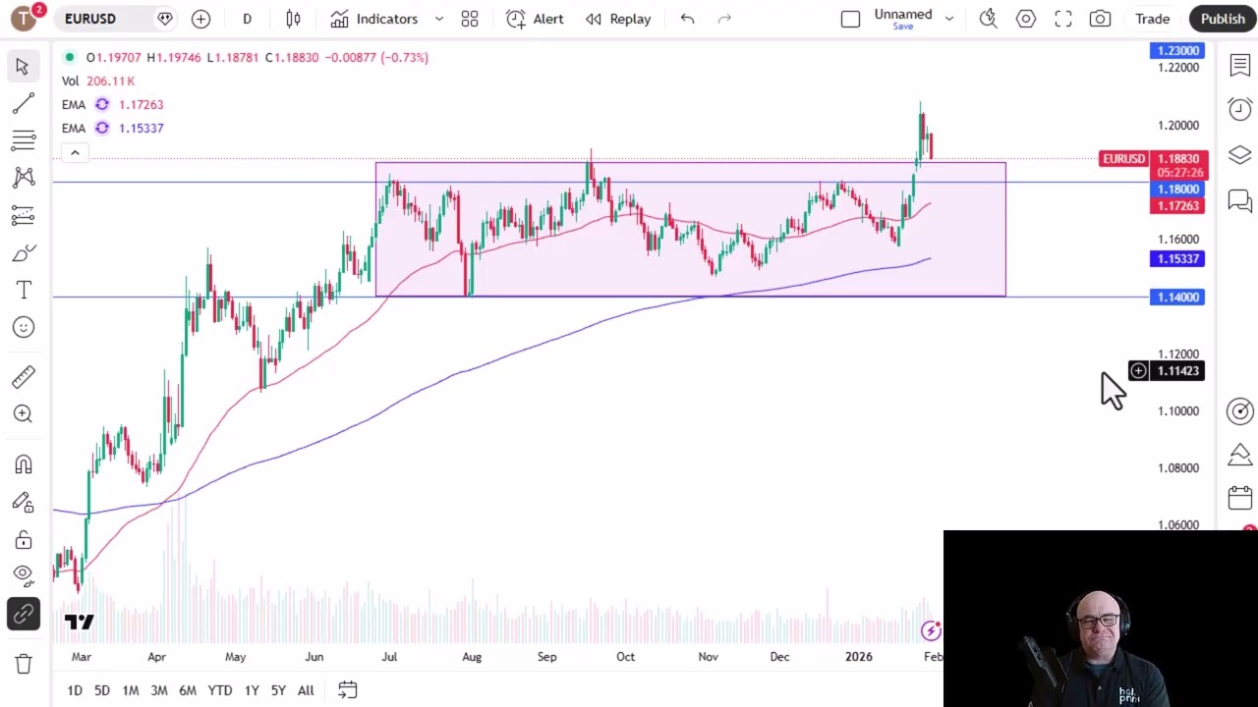Toggle first EMA indicator source icon
This screenshot has width=1258, height=707.
click(102, 104)
